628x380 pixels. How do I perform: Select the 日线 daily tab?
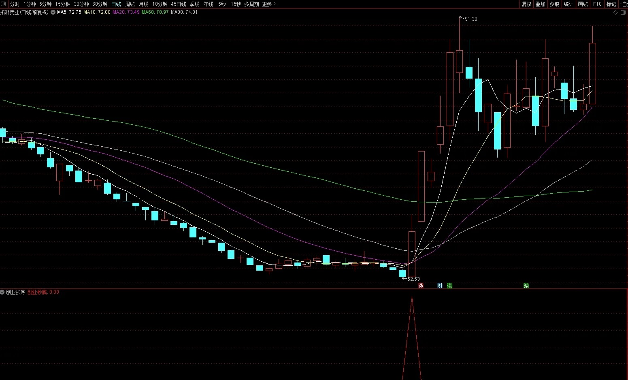(x=116, y=4)
